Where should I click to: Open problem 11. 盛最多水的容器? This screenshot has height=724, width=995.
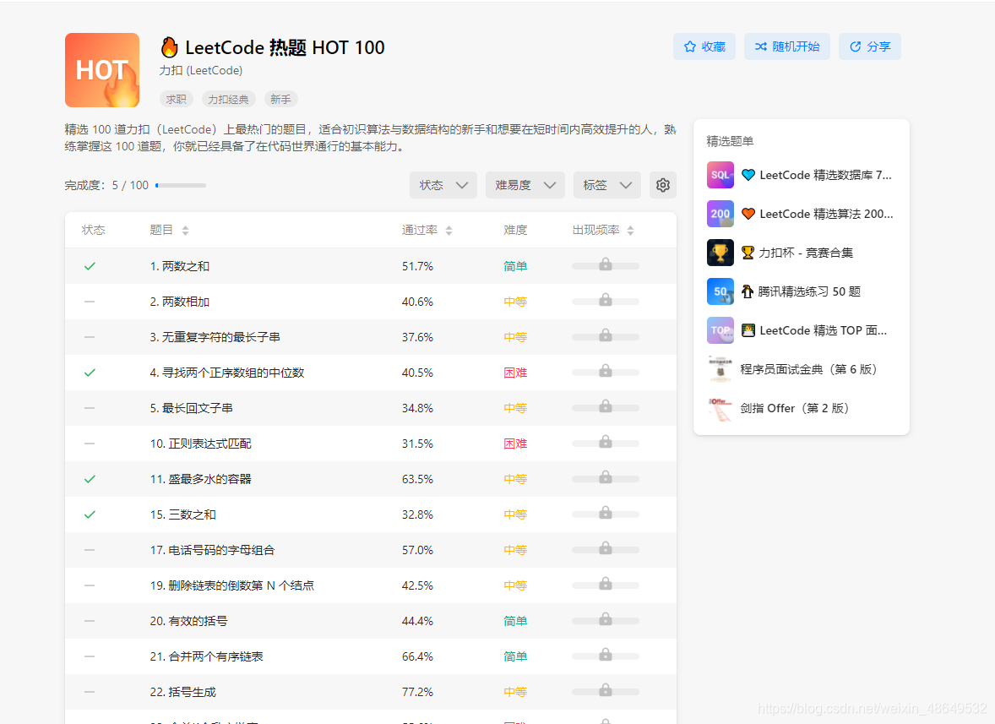[200, 480]
